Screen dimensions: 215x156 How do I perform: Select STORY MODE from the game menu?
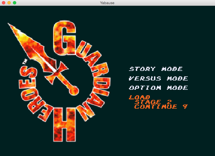coord(156,69)
